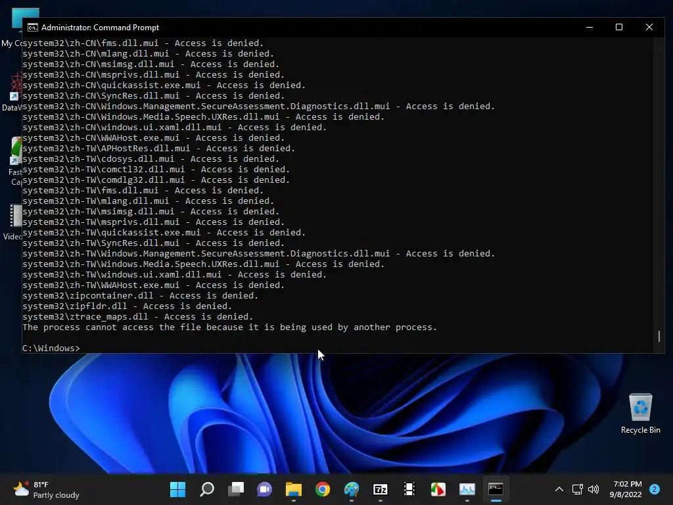Click the 'process cannot access the file' message
The height and width of the screenshot is (505, 673).
[x=229, y=327]
